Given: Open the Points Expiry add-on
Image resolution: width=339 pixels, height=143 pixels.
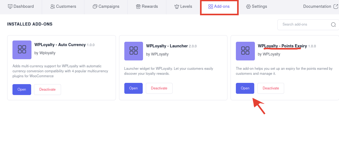Looking at the screenshot, I should (x=245, y=88).
